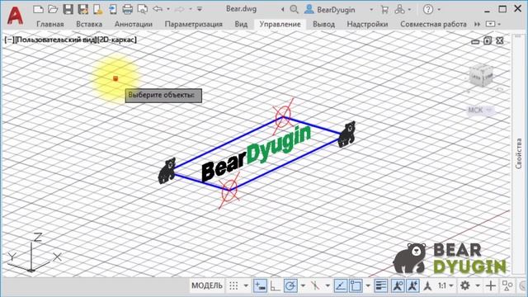This screenshot has height=297, width=528.
Task: Click the search magnifier icon in title bar
Action: coord(294,9)
